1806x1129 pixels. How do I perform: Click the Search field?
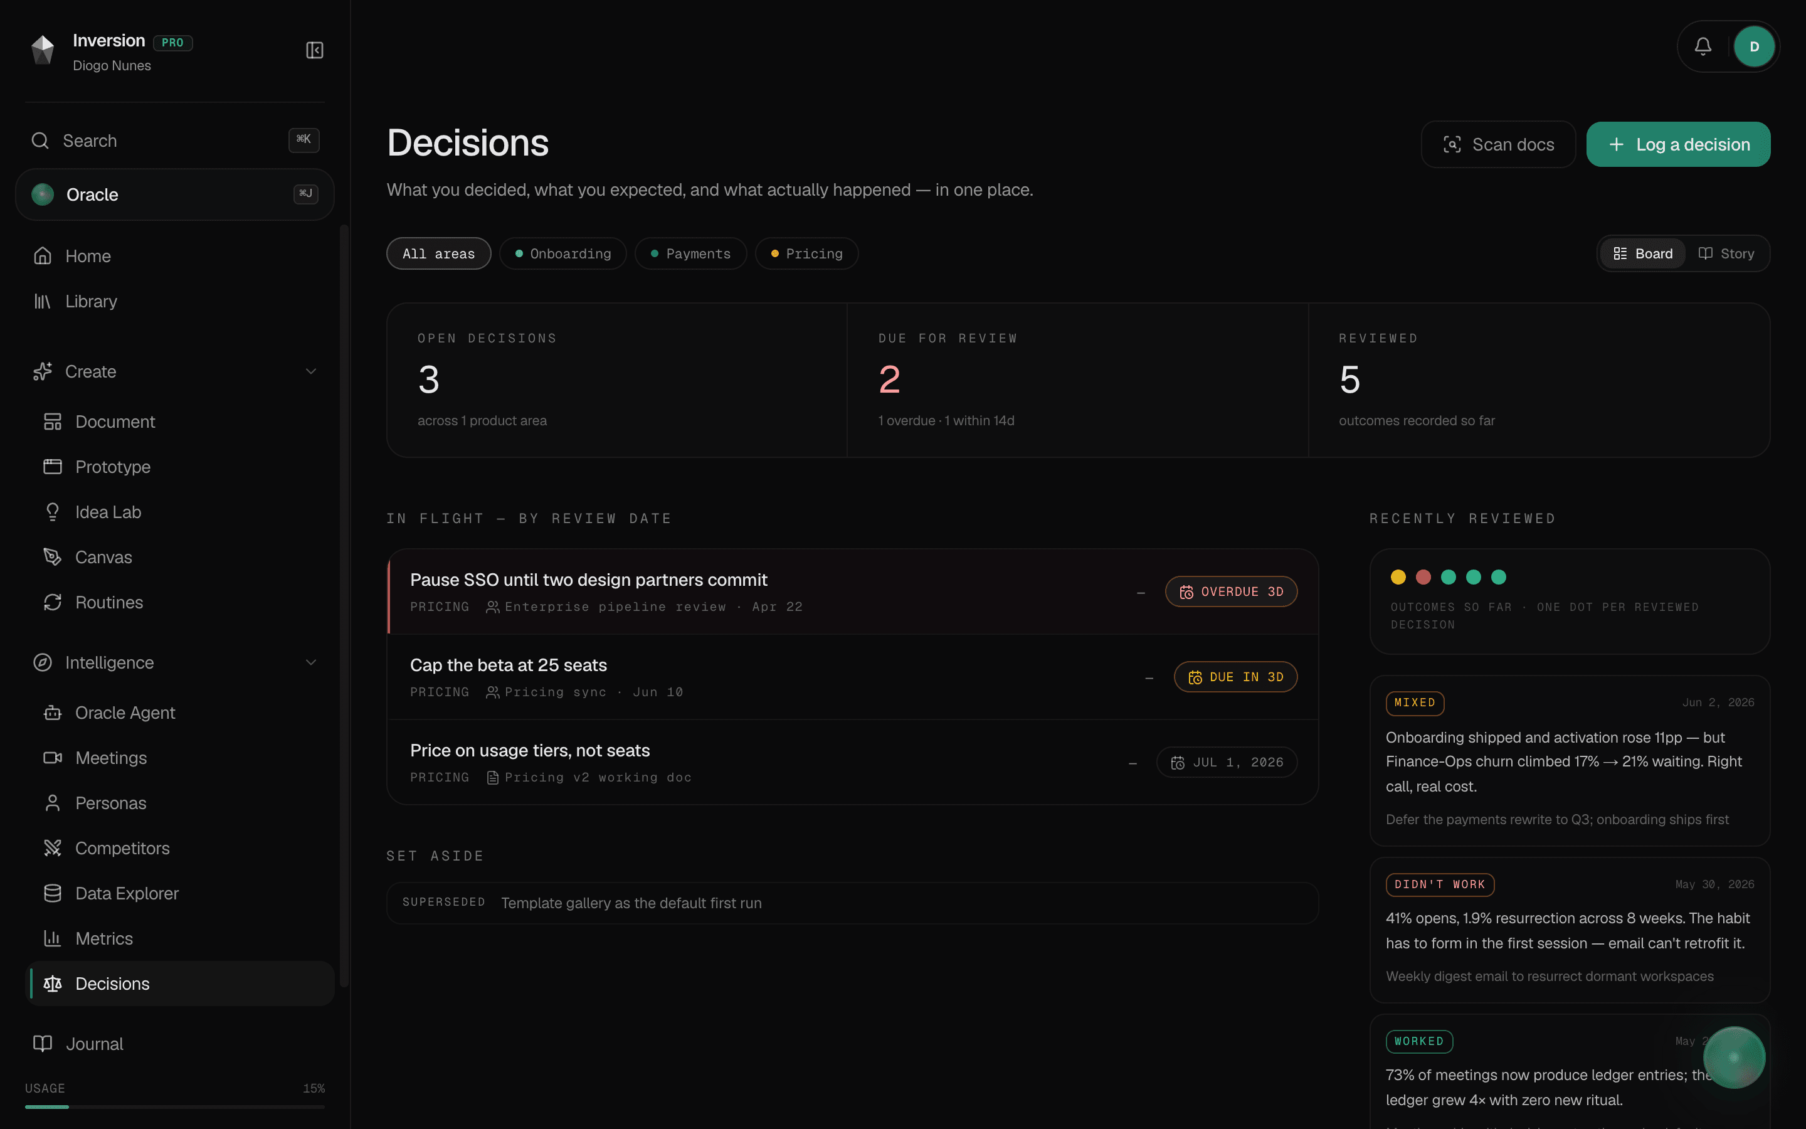[x=174, y=140]
